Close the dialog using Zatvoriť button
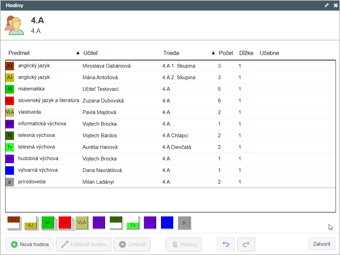 tap(322, 244)
